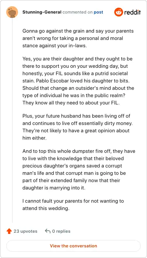The height and width of the screenshot is (258, 147).
Task: Collapse the comment via vertical thread line
Action: [12, 120]
